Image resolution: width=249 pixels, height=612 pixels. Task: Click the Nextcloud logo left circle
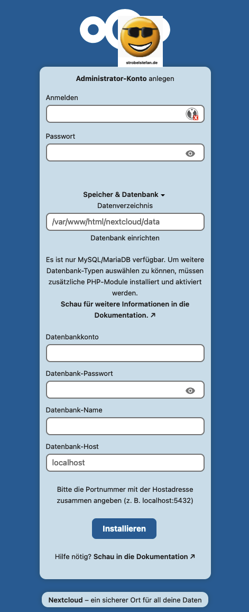pyautogui.click(x=94, y=29)
